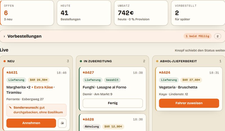The image size is (225, 131).
Task: Click the Lieferung tag on order #A427
Action: [93, 80]
